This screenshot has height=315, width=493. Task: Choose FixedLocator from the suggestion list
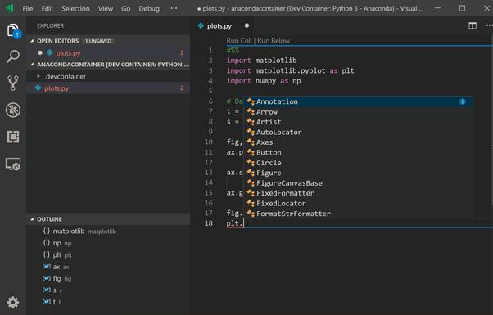(x=358, y=204)
